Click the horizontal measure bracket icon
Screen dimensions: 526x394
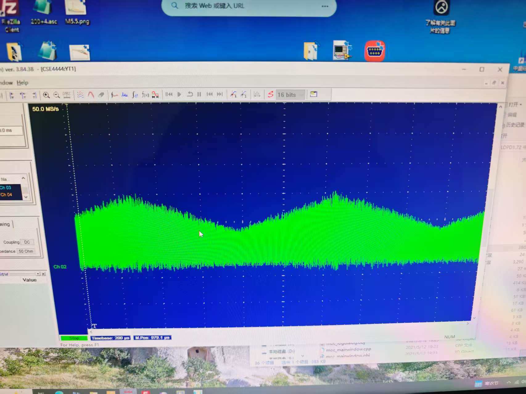(257, 95)
